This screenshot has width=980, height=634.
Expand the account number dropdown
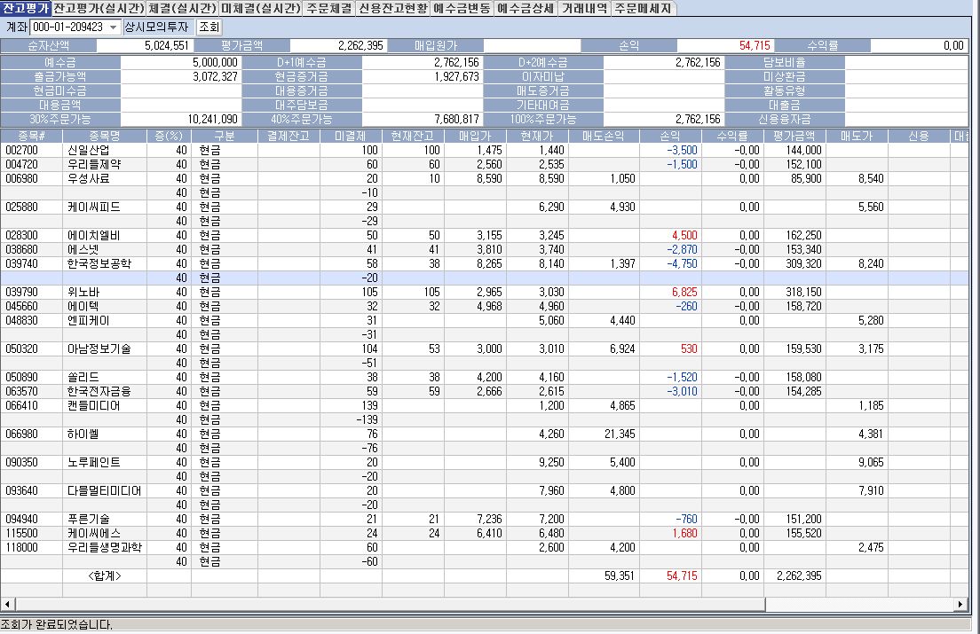point(113,27)
